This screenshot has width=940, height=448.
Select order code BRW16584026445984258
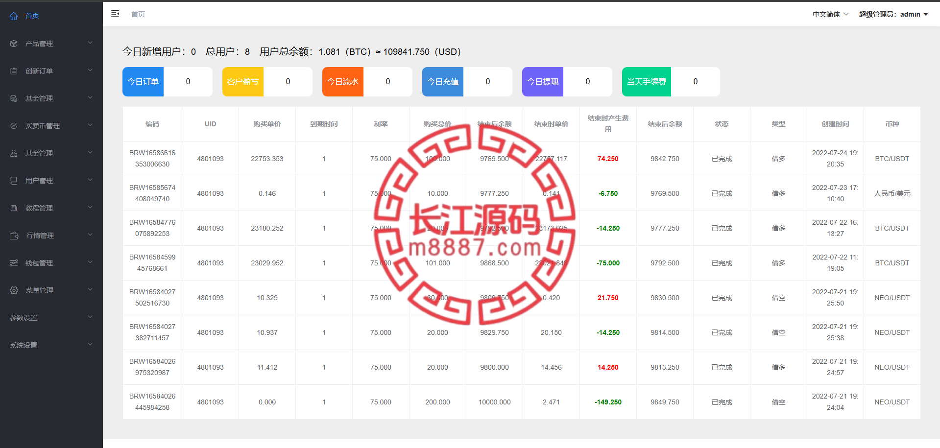(152, 402)
